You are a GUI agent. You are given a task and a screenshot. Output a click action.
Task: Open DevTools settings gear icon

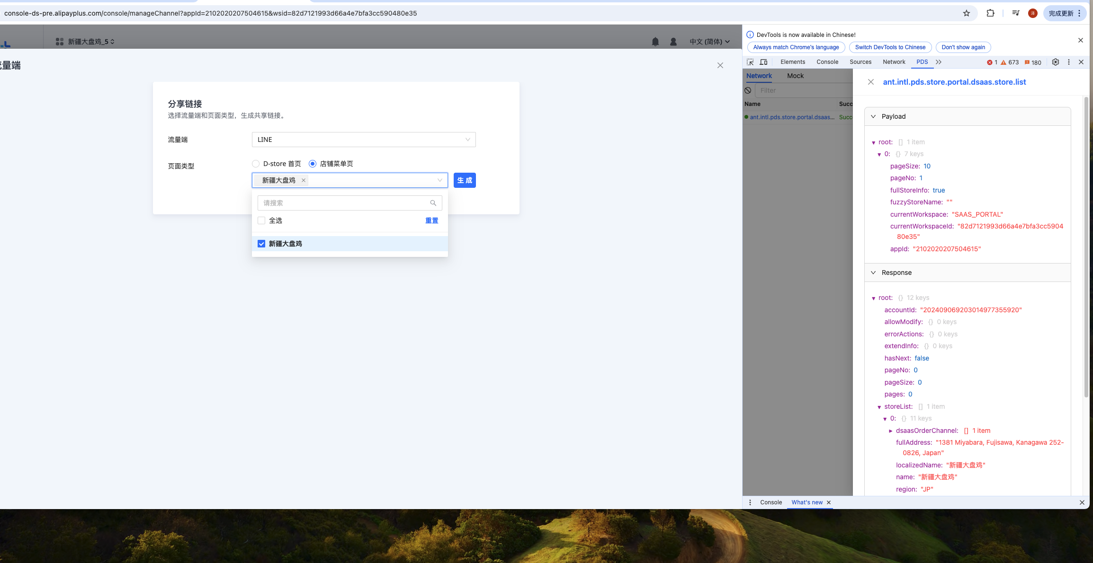coord(1056,62)
